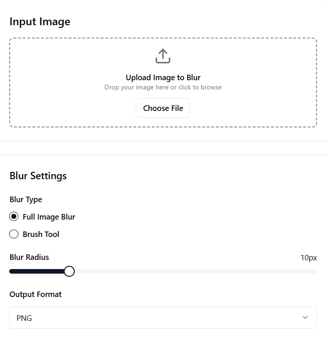This screenshot has height=341, width=328.
Task: Click the Full Image Blur label
Action: click(49, 217)
